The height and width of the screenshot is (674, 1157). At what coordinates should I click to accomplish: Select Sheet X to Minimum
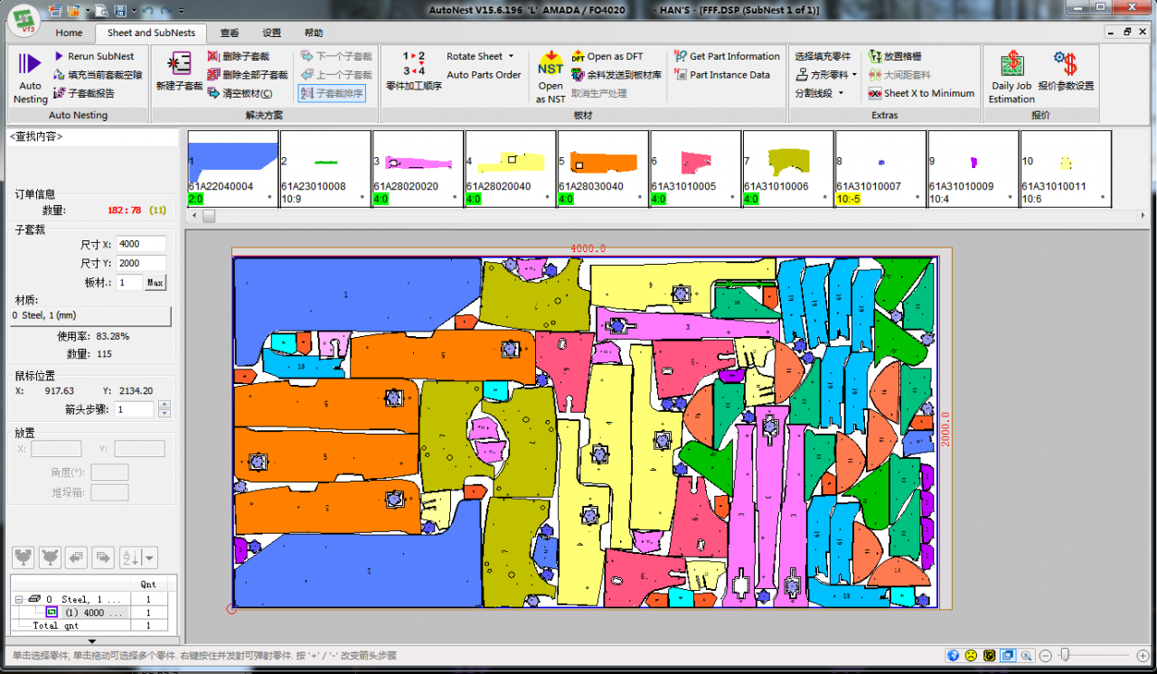point(921,93)
